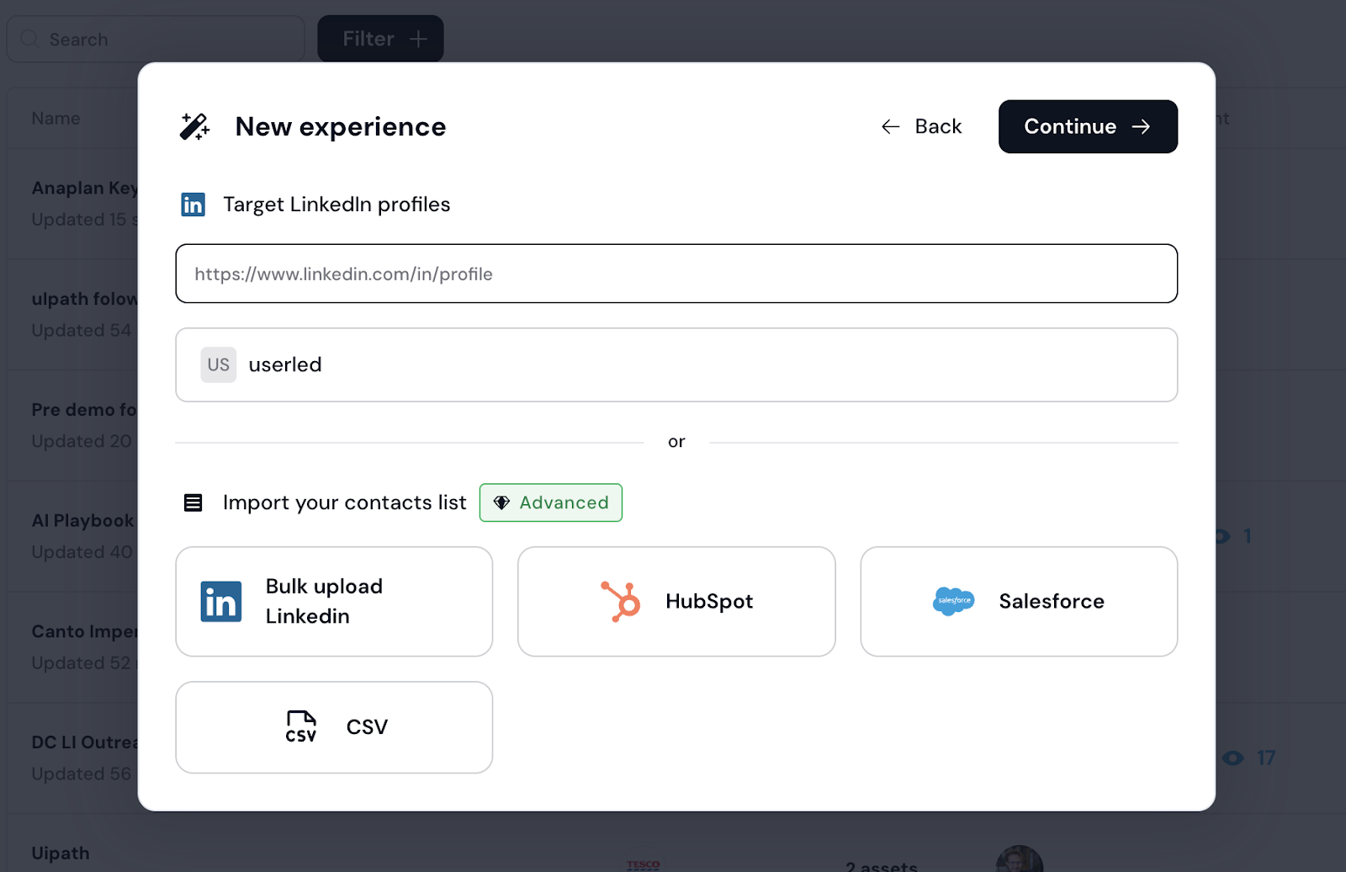The width and height of the screenshot is (1346, 872).
Task: Choose the CSV import option
Action: click(x=334, y=727)
